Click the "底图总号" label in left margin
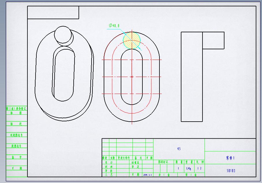The height and width of the screenshot is (183, 262). (x=16, y=146)
